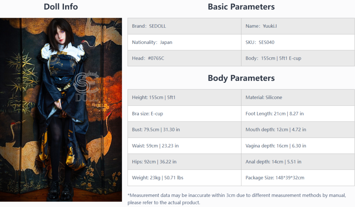Click the Doll Info heading
355x207 pixels.
pyautogui.click(x=61, y=7)
